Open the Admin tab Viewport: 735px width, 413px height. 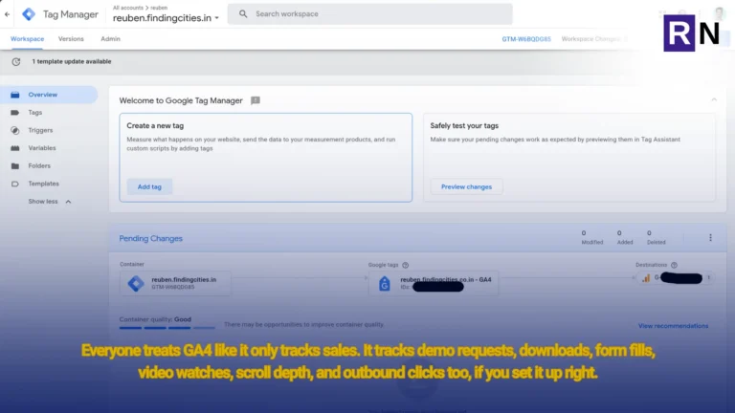click(111, 39)
